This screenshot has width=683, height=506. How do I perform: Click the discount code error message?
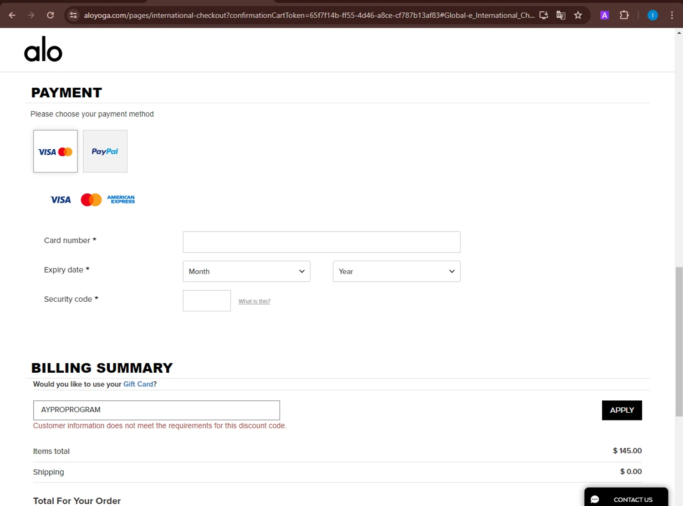(160, 426)
